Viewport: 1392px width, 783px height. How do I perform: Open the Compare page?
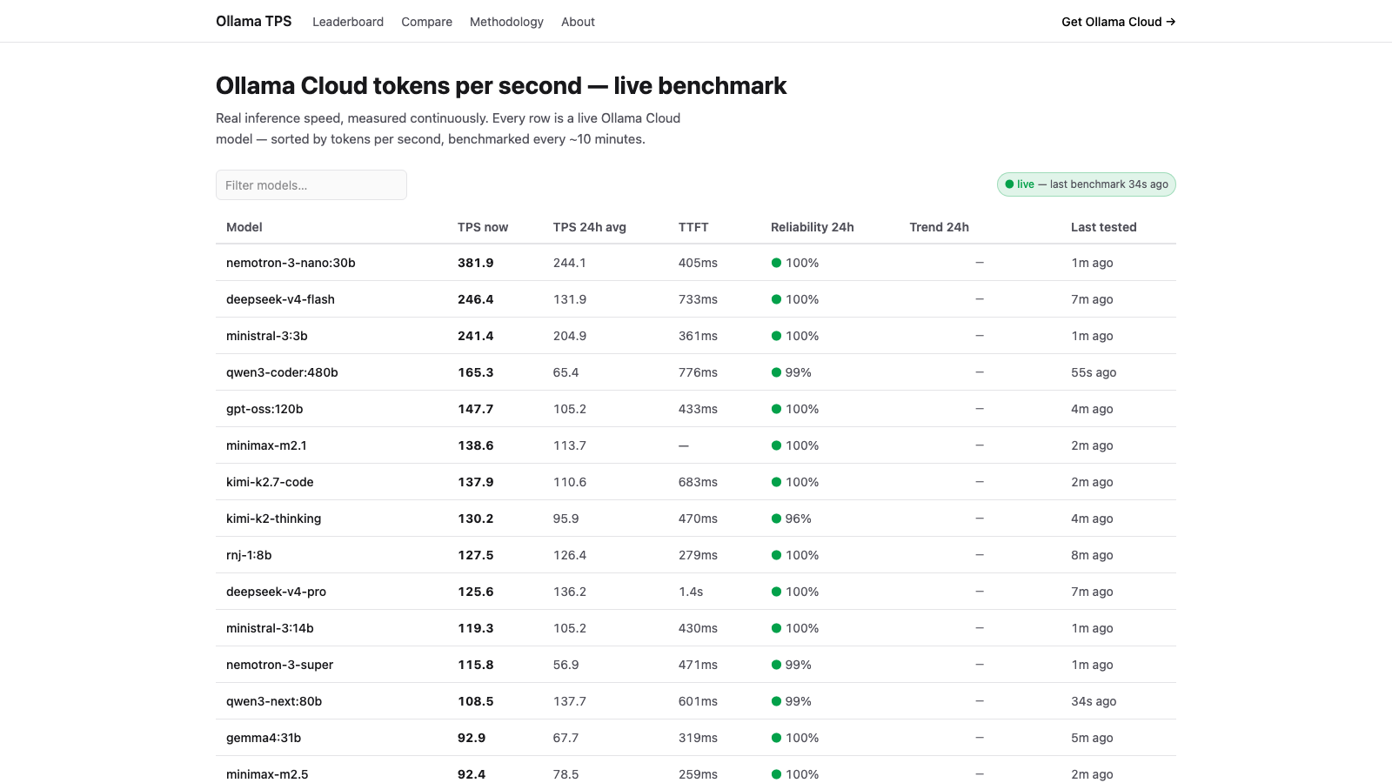coord(426,22)
